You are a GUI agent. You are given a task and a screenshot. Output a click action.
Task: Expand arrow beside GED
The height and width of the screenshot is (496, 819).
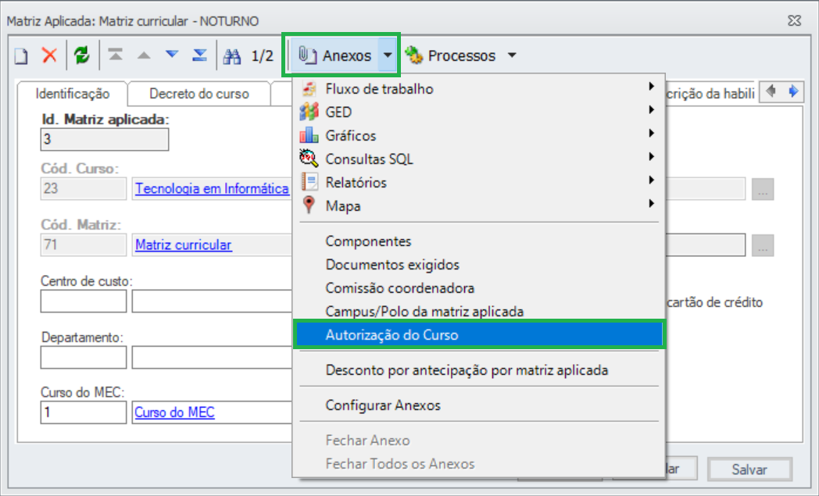pos(651,109)
